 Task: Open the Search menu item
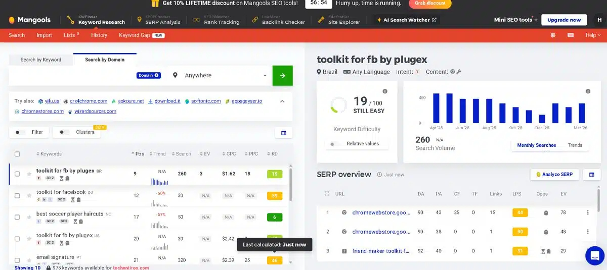(x=17, y=35)
